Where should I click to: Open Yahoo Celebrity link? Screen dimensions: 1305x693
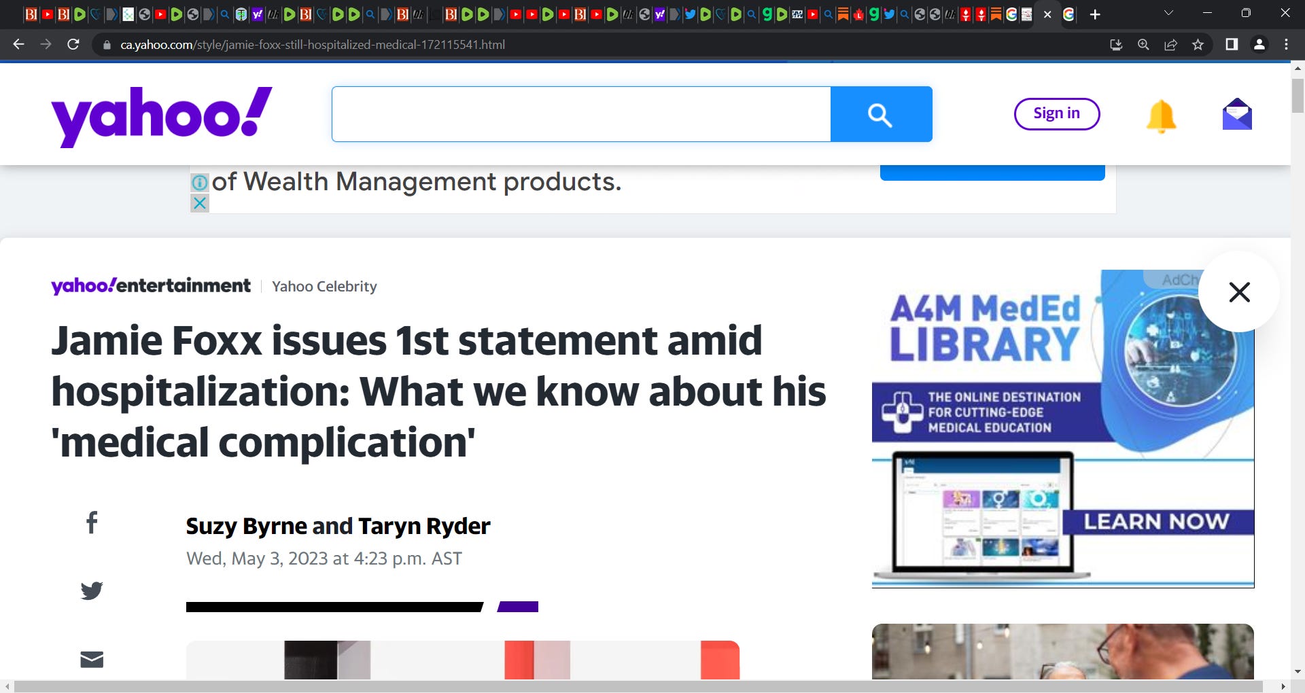(x=324, y=287)
